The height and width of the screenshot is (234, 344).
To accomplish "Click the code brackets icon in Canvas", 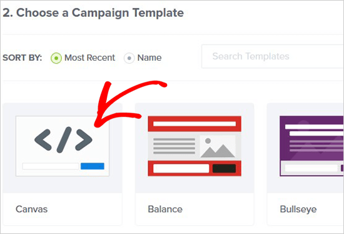I will coord(63,140).
